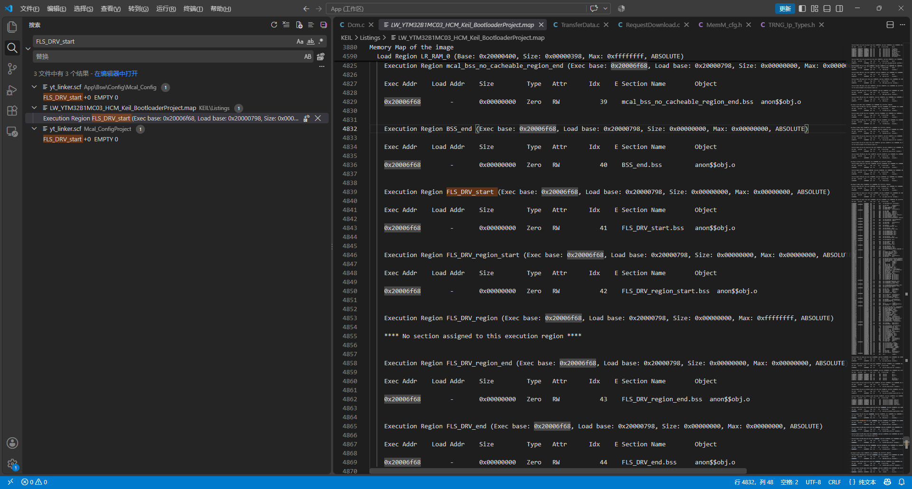The height and width of the screenshot is (489, 912).
Task: Open the Accounts menu icon
Action: coord(12,443)
